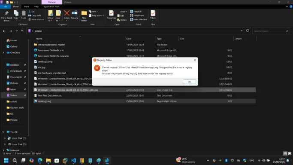The image size is (293, 165).
Task: Switch to large icons view layout
Action: point(290,153)
